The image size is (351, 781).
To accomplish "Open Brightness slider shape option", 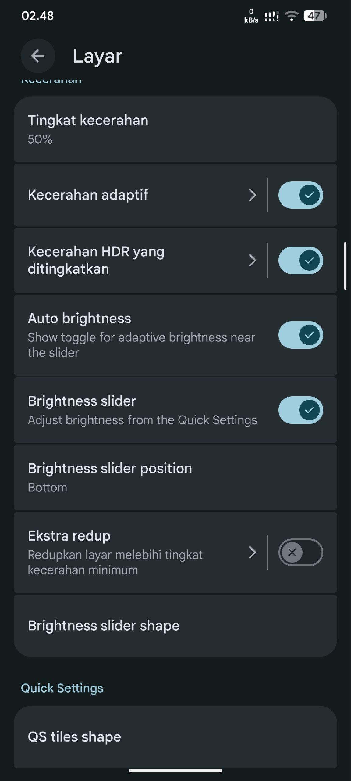I will [175, 625].
